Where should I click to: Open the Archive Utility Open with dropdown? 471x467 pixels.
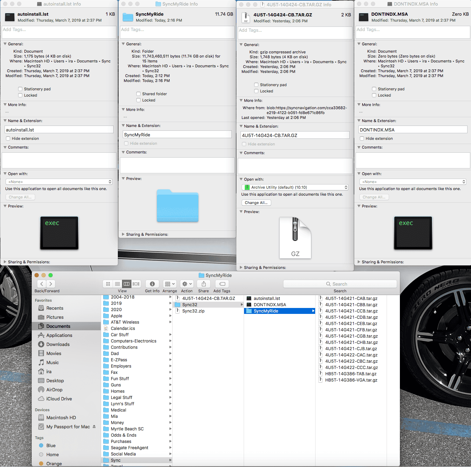pyautogui.click(x=295, y=187)
